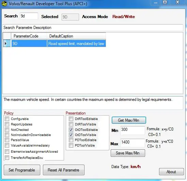Click the Min value field 300
This screenshot has height=181, width=187.
pos(133,131)
